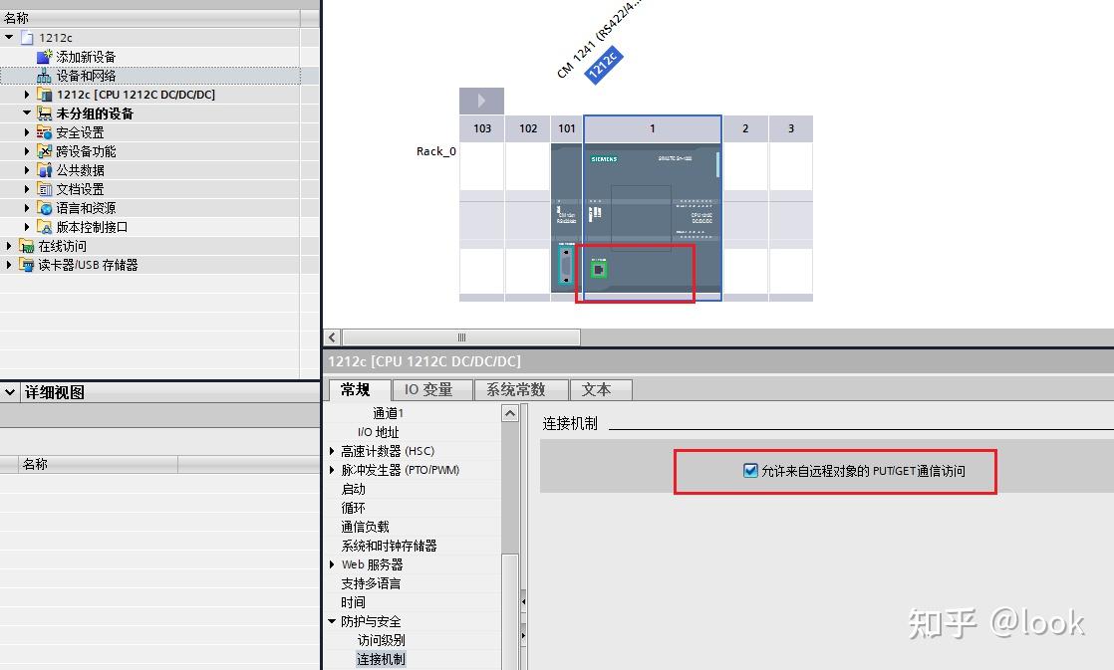Select 连接机制 in the properties list

coord(380,658)
